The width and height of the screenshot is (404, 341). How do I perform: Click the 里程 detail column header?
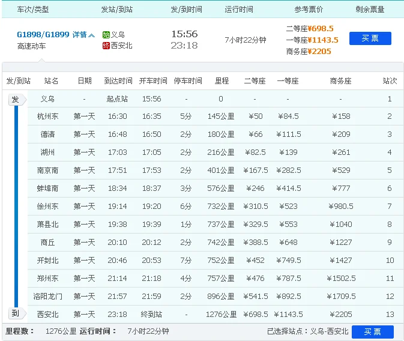[x=222, y=81]
